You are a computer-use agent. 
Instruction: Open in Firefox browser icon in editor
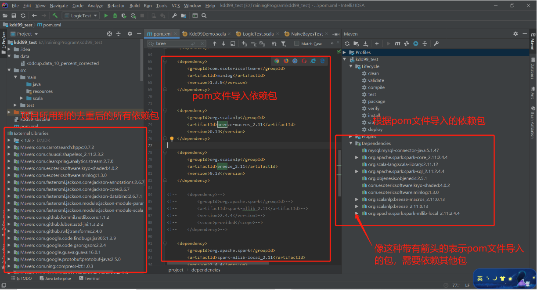click(286, 61)
